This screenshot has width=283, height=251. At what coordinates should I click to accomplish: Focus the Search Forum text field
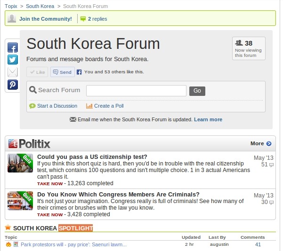pyautogui.click(x=136, y=91)
